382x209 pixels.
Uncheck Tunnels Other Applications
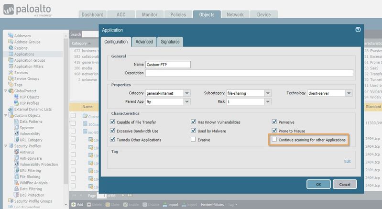click(x=112, y=139)
